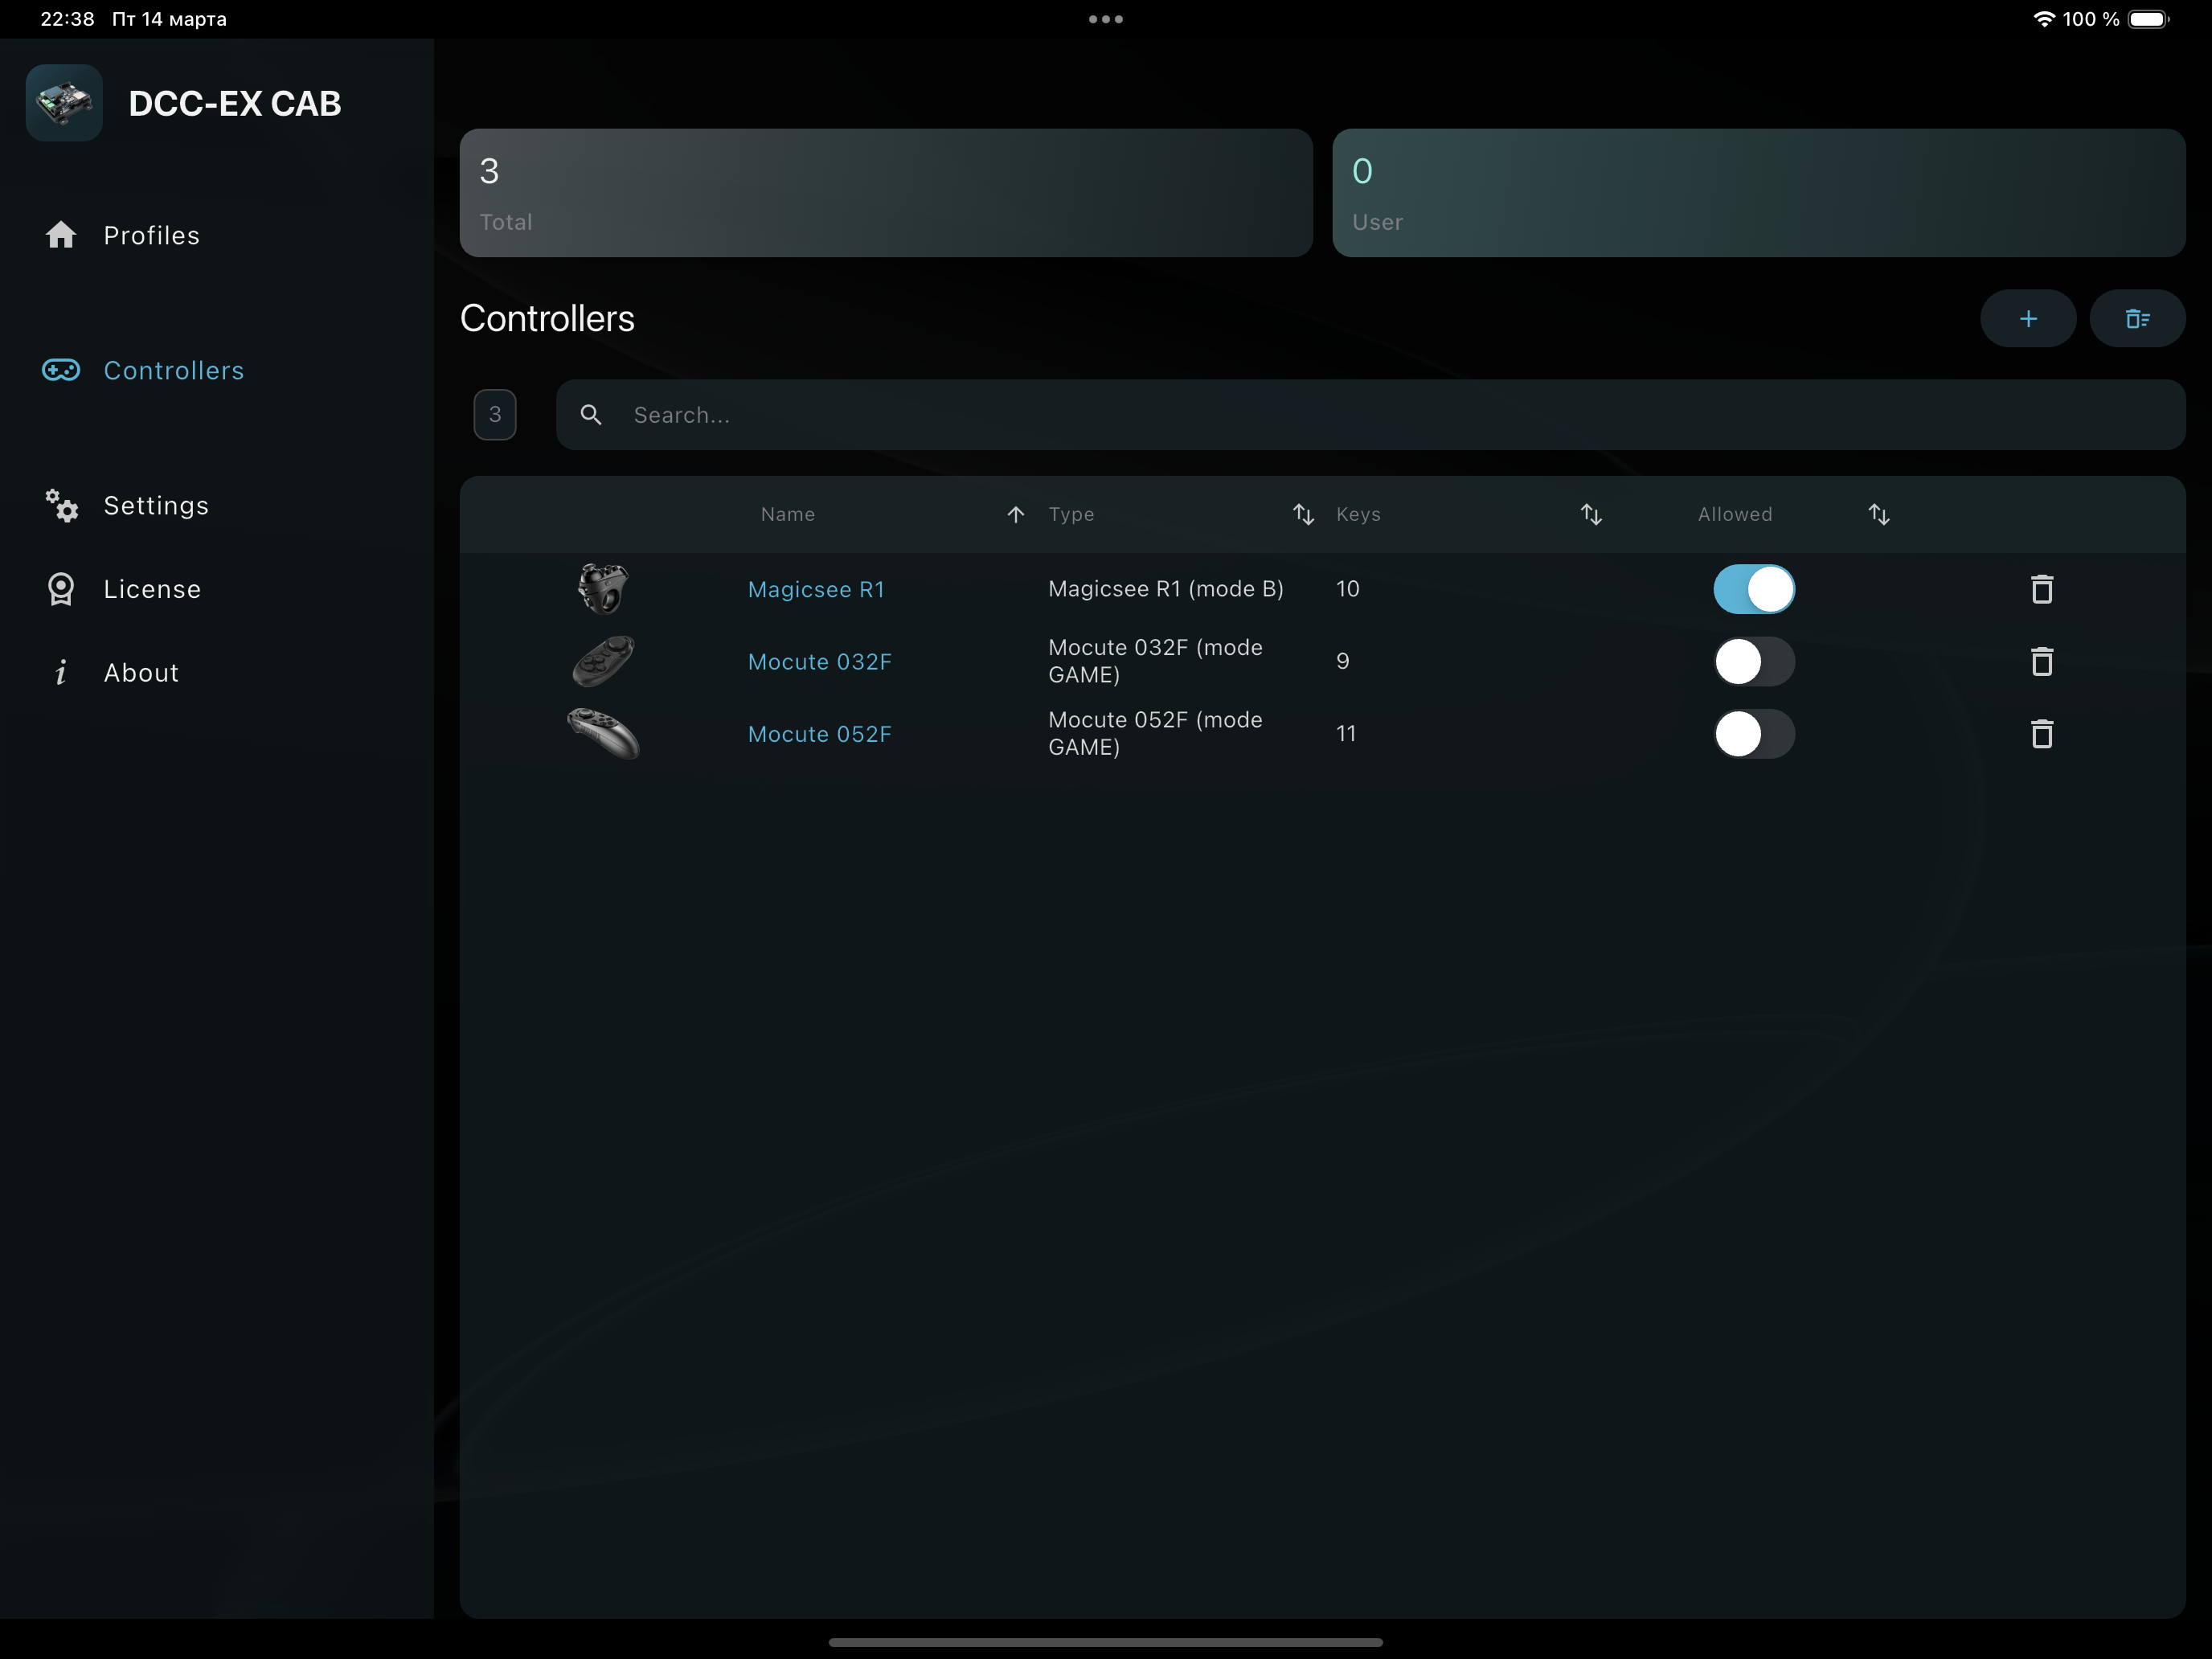Delete the Mocute 032F controller
Viewport: 2212px width, 1659px height.
coord(2042,662)
